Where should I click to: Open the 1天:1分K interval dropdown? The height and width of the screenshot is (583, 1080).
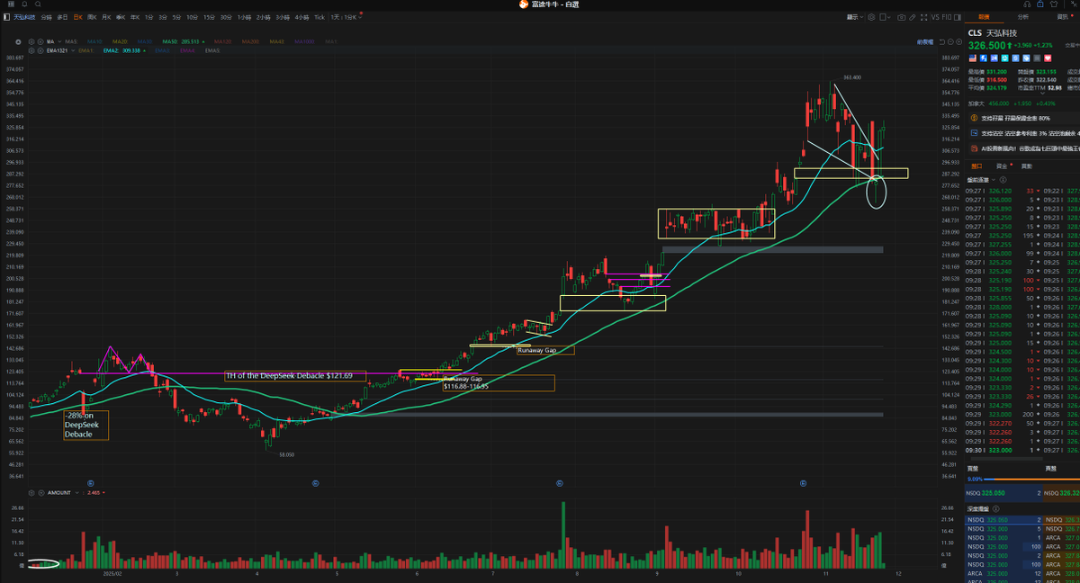click(x=346, y=17)
